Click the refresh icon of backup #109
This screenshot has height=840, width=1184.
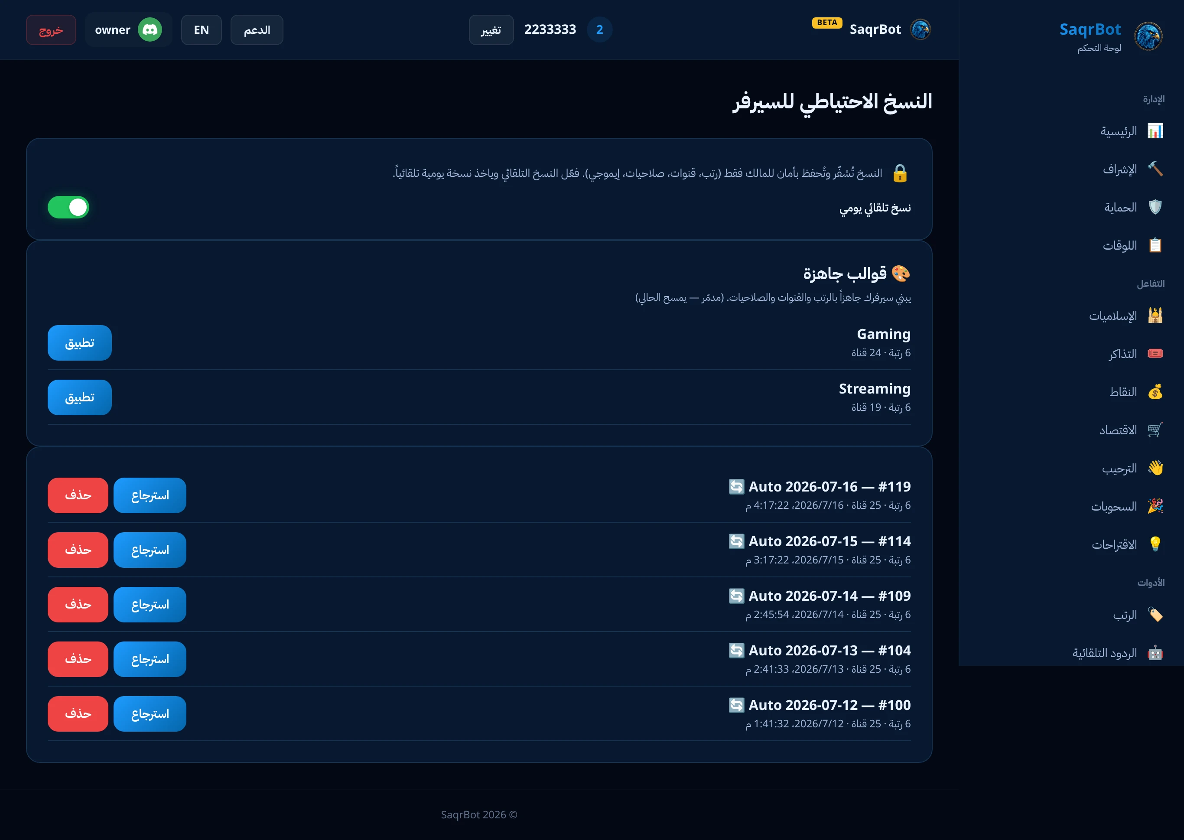click(x=736, y=596)
